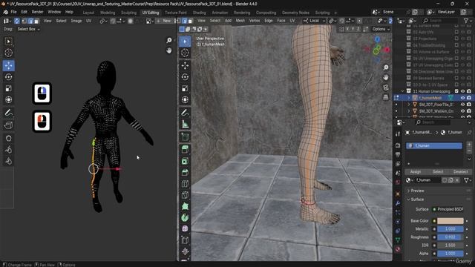The height and width of the screenshot is (267, 475).
Task: Switch to the Layout workspace tab
Action: point(88,13)
